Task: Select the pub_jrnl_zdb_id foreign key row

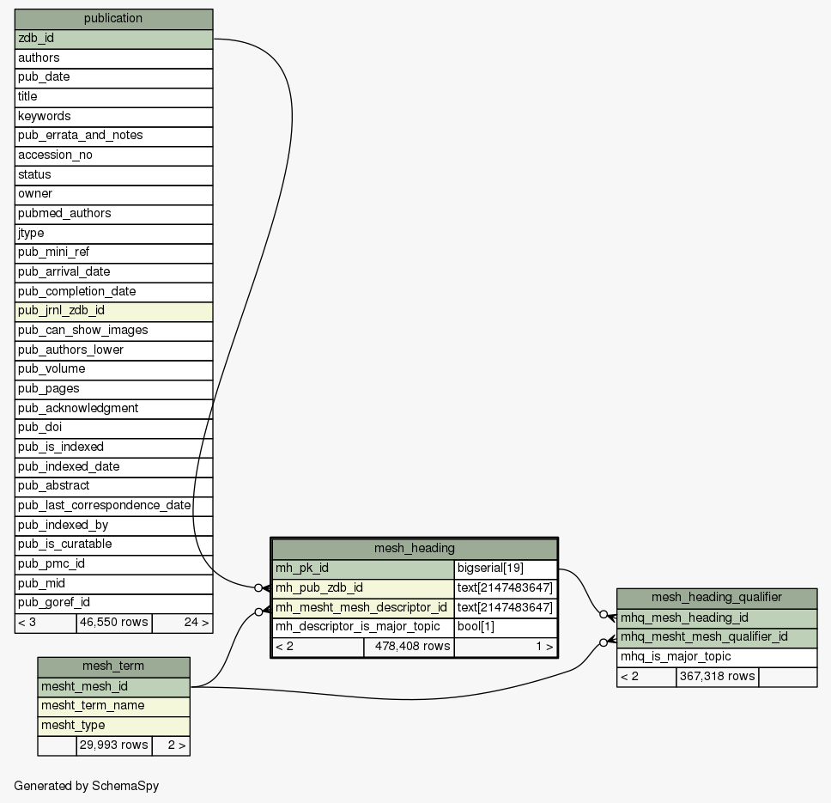Action: (x=113, y=311)
